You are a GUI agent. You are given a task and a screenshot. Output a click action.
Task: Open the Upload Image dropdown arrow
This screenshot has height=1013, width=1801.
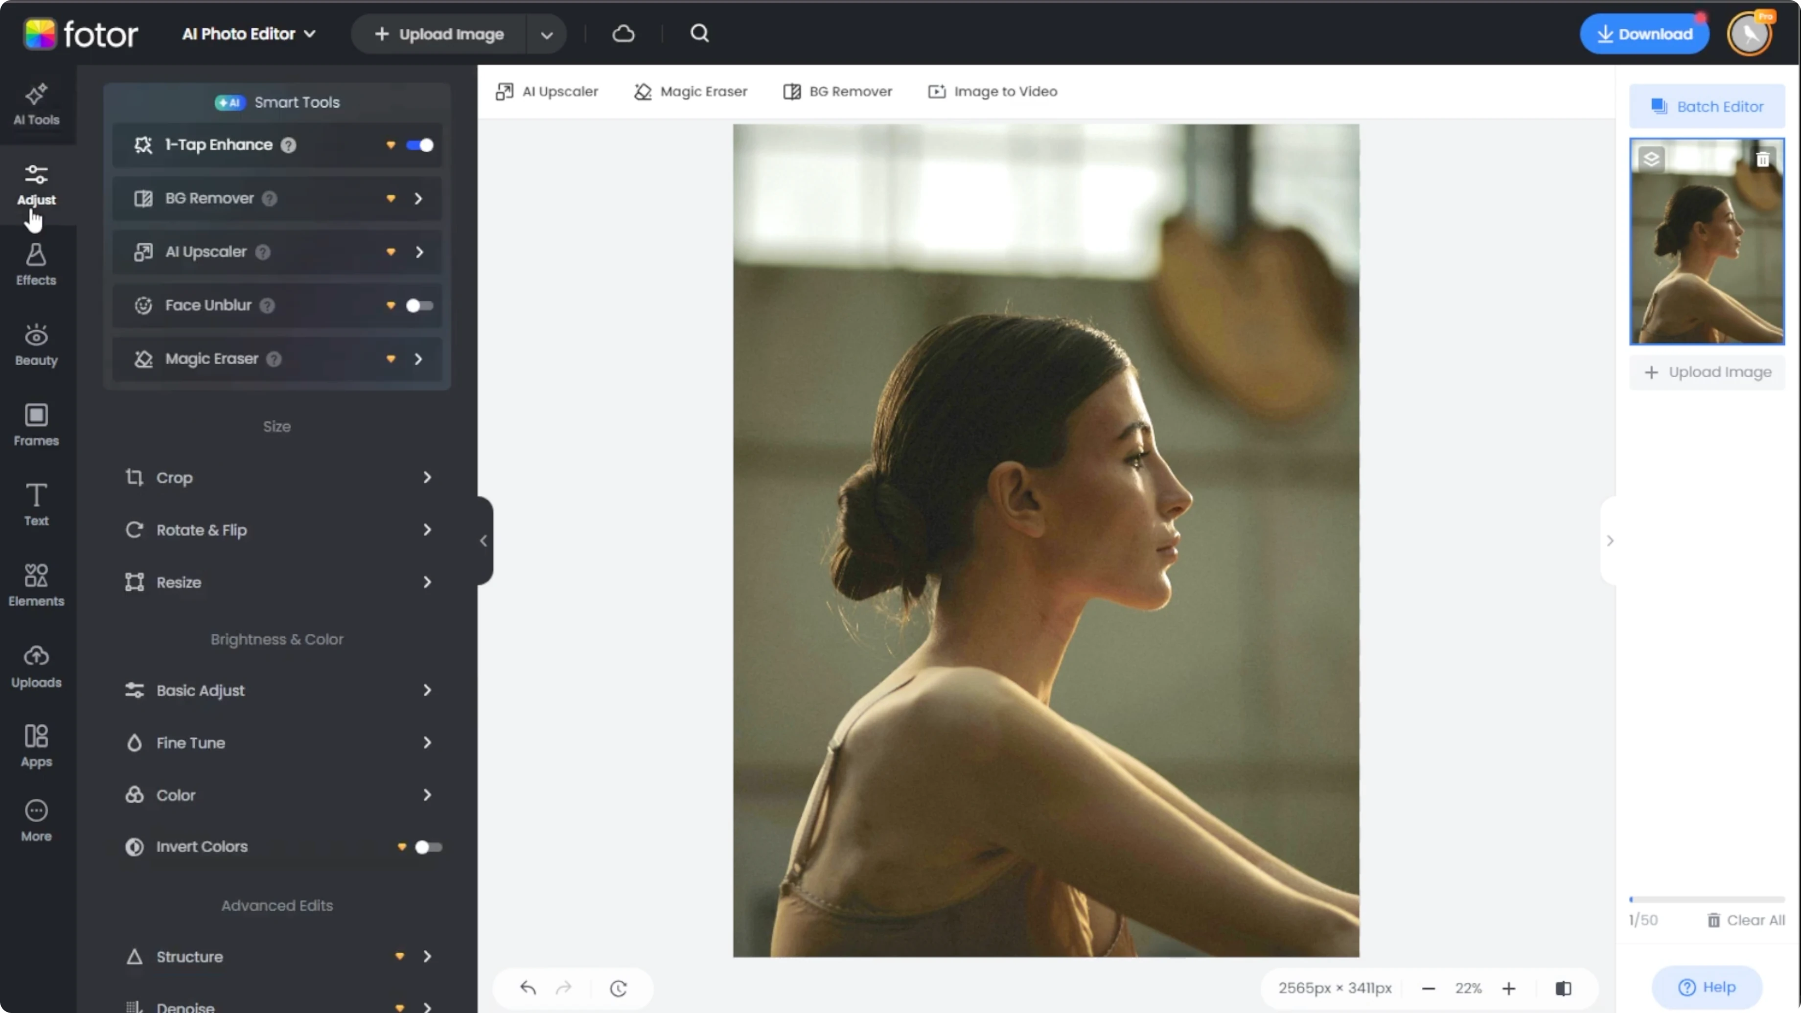547,34
